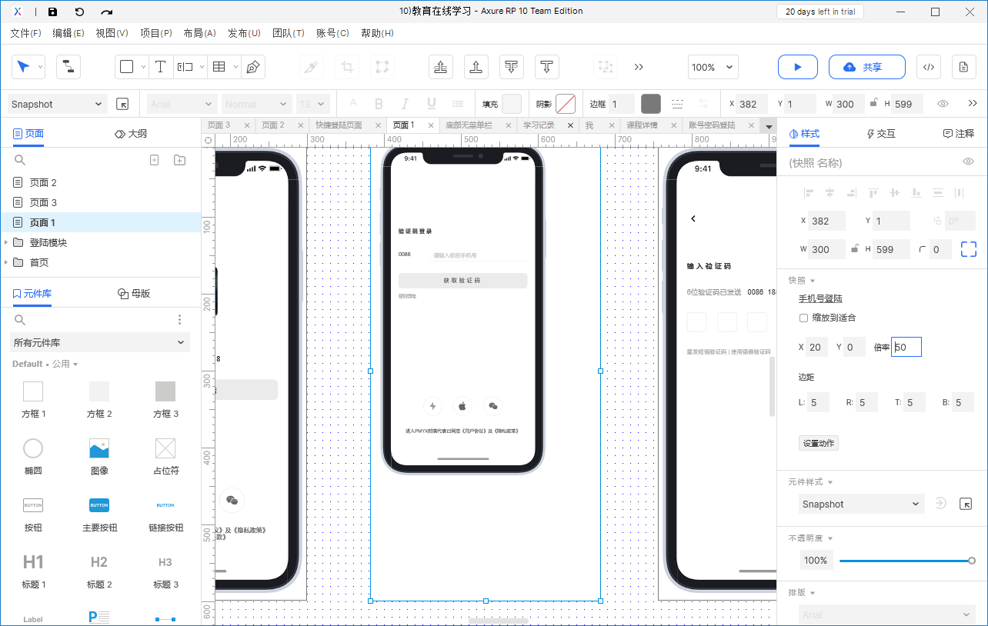Screen dimensions: 988x626
Task: Open widget library options menu
Action: point(179,319)
